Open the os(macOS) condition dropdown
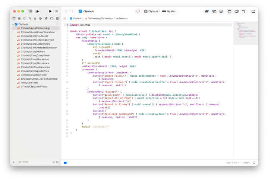Screen dimensions: 268x179 click(101, 127)
